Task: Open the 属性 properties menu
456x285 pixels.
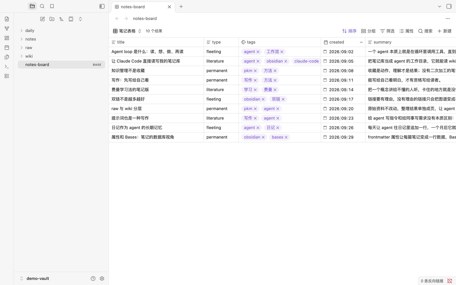Action: coord(406,31)
